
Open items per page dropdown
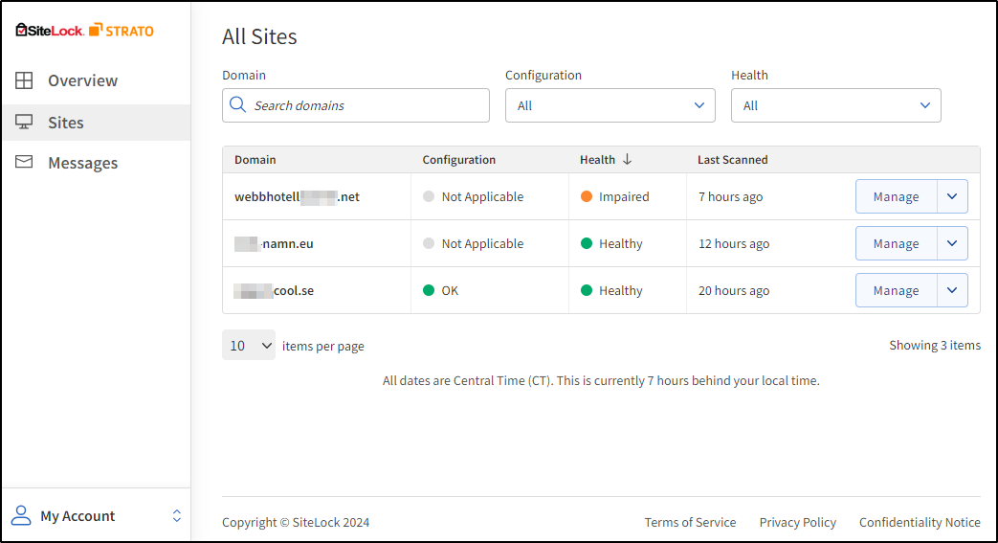249,345
